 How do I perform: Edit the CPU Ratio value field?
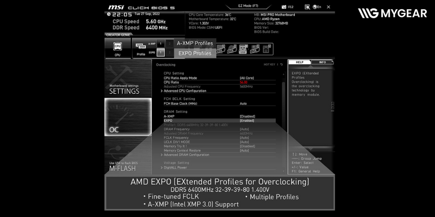pyautogui.click(x=243, y=82)
